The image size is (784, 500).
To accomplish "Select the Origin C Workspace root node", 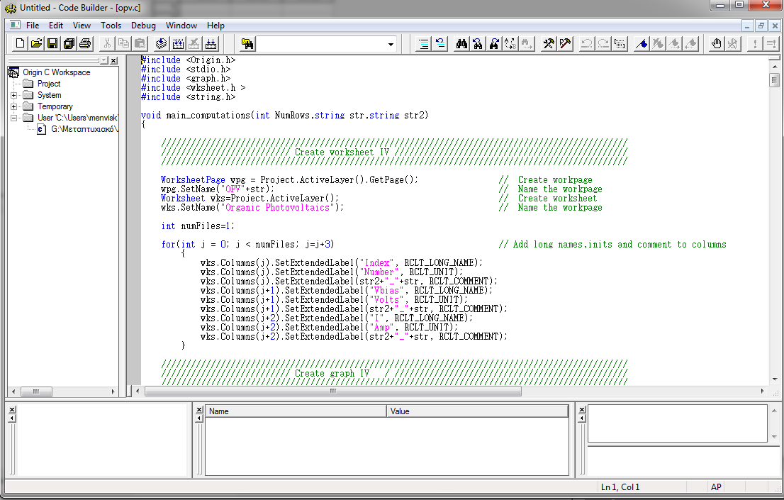I will 57,72.
